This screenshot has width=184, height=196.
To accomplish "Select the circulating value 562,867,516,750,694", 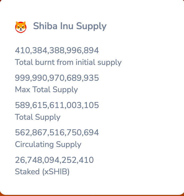I will click(57, 132).
